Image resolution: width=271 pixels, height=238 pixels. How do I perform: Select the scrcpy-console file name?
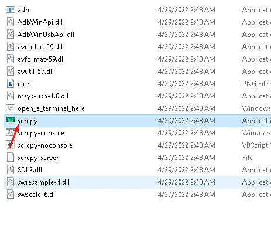coord(41,133)
